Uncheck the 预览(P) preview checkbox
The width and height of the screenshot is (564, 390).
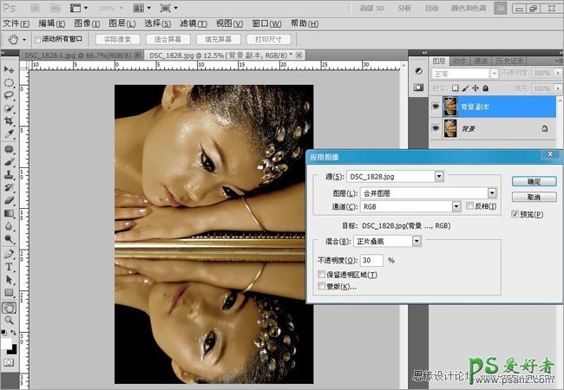pyautogui.click(x=515, y=213)
